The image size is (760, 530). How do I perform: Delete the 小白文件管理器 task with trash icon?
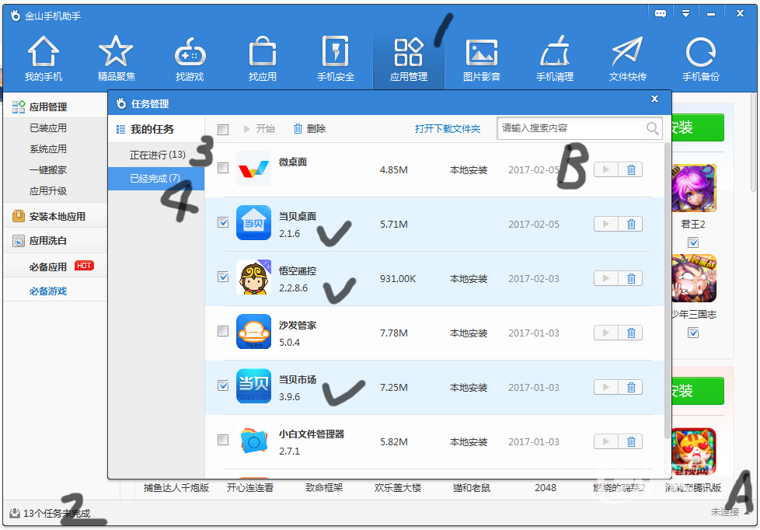coord(631,441)
